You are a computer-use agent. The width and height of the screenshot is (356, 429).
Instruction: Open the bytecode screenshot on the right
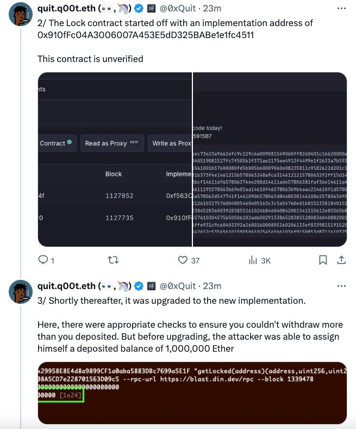click(x=270, y=160)
